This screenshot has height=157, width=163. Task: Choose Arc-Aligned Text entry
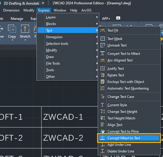click(129, 60)
